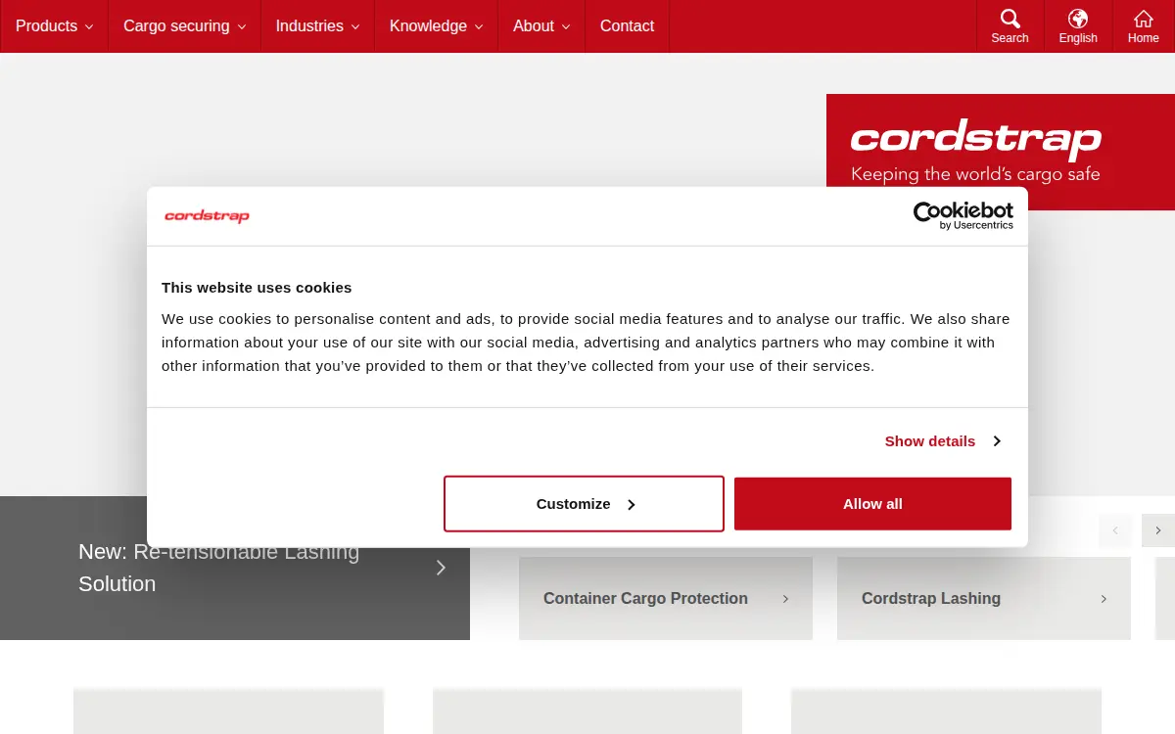Open the About dropdown

coord(541,26)
